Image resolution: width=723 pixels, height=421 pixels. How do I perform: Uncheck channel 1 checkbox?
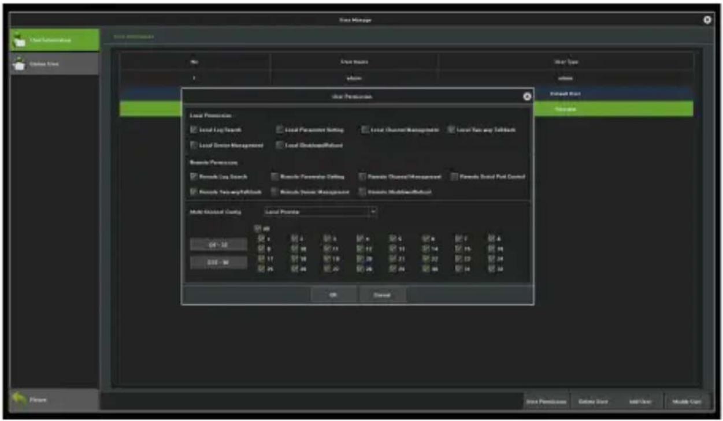(261, 238)
